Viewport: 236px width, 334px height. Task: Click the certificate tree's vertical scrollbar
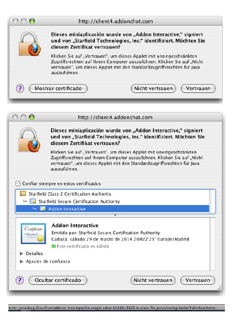pyautogui.click(x=212, y=201)
